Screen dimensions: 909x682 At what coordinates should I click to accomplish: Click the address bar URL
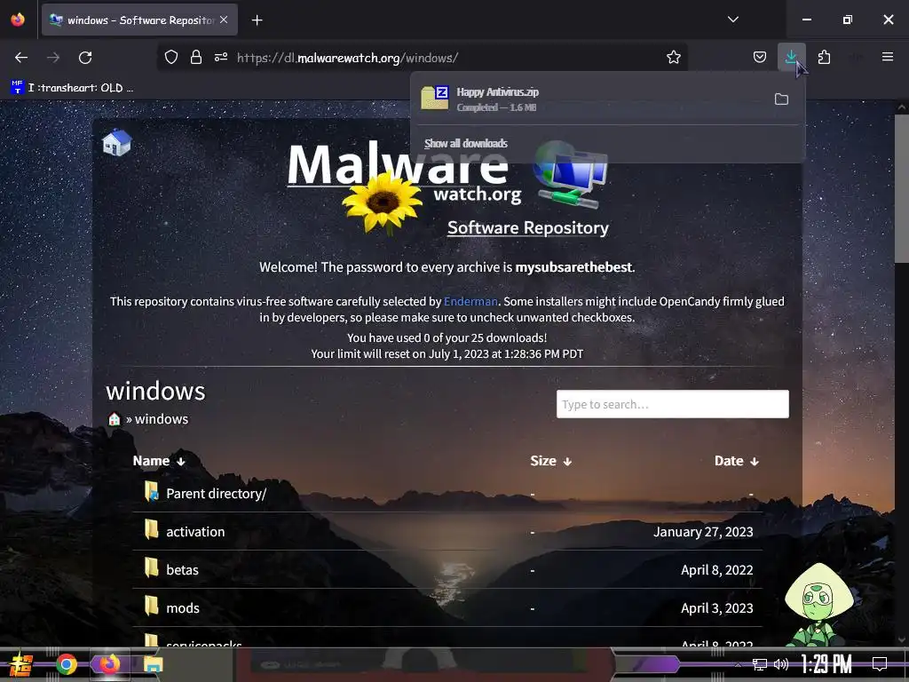(347, 58)
